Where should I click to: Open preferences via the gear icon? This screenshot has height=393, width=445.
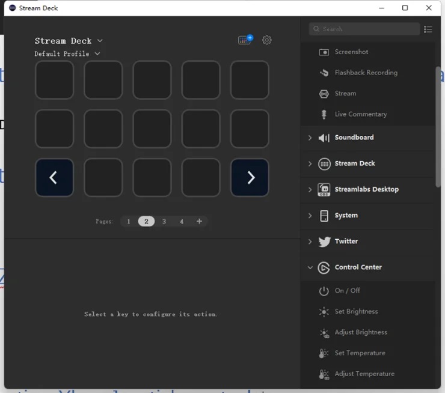click(x=266, y=40)
